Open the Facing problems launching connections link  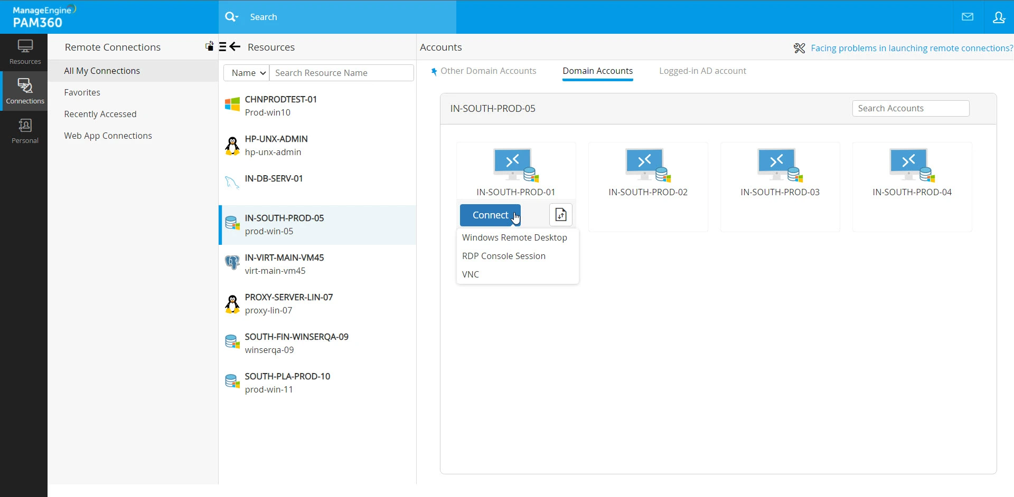click(912, 48)
